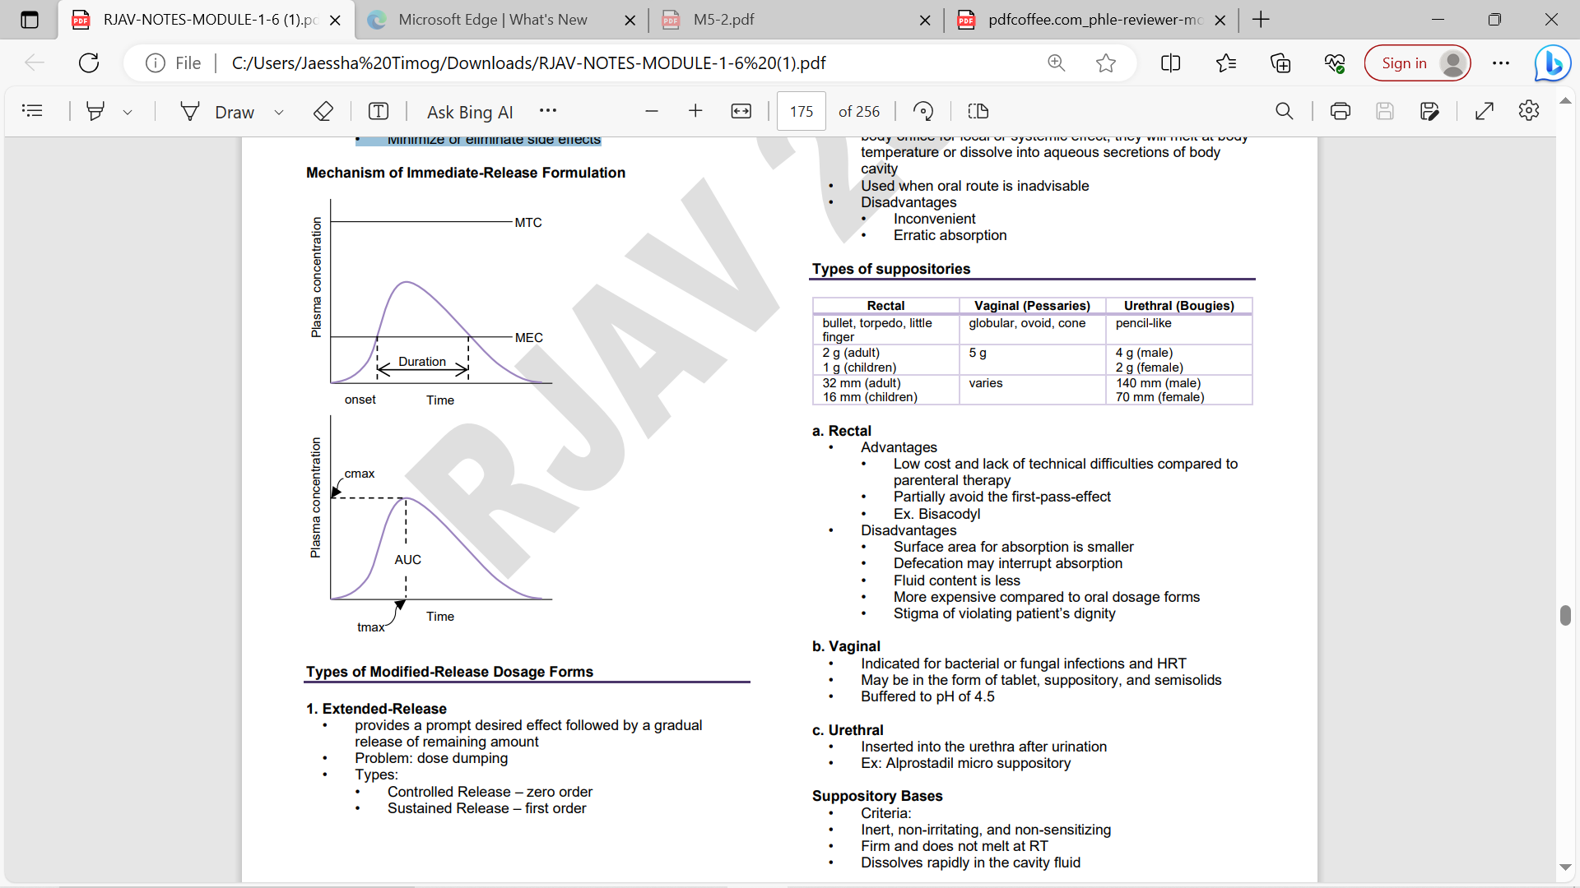Select the Highlight tool
1580x888 pixels.
[95, 111]
